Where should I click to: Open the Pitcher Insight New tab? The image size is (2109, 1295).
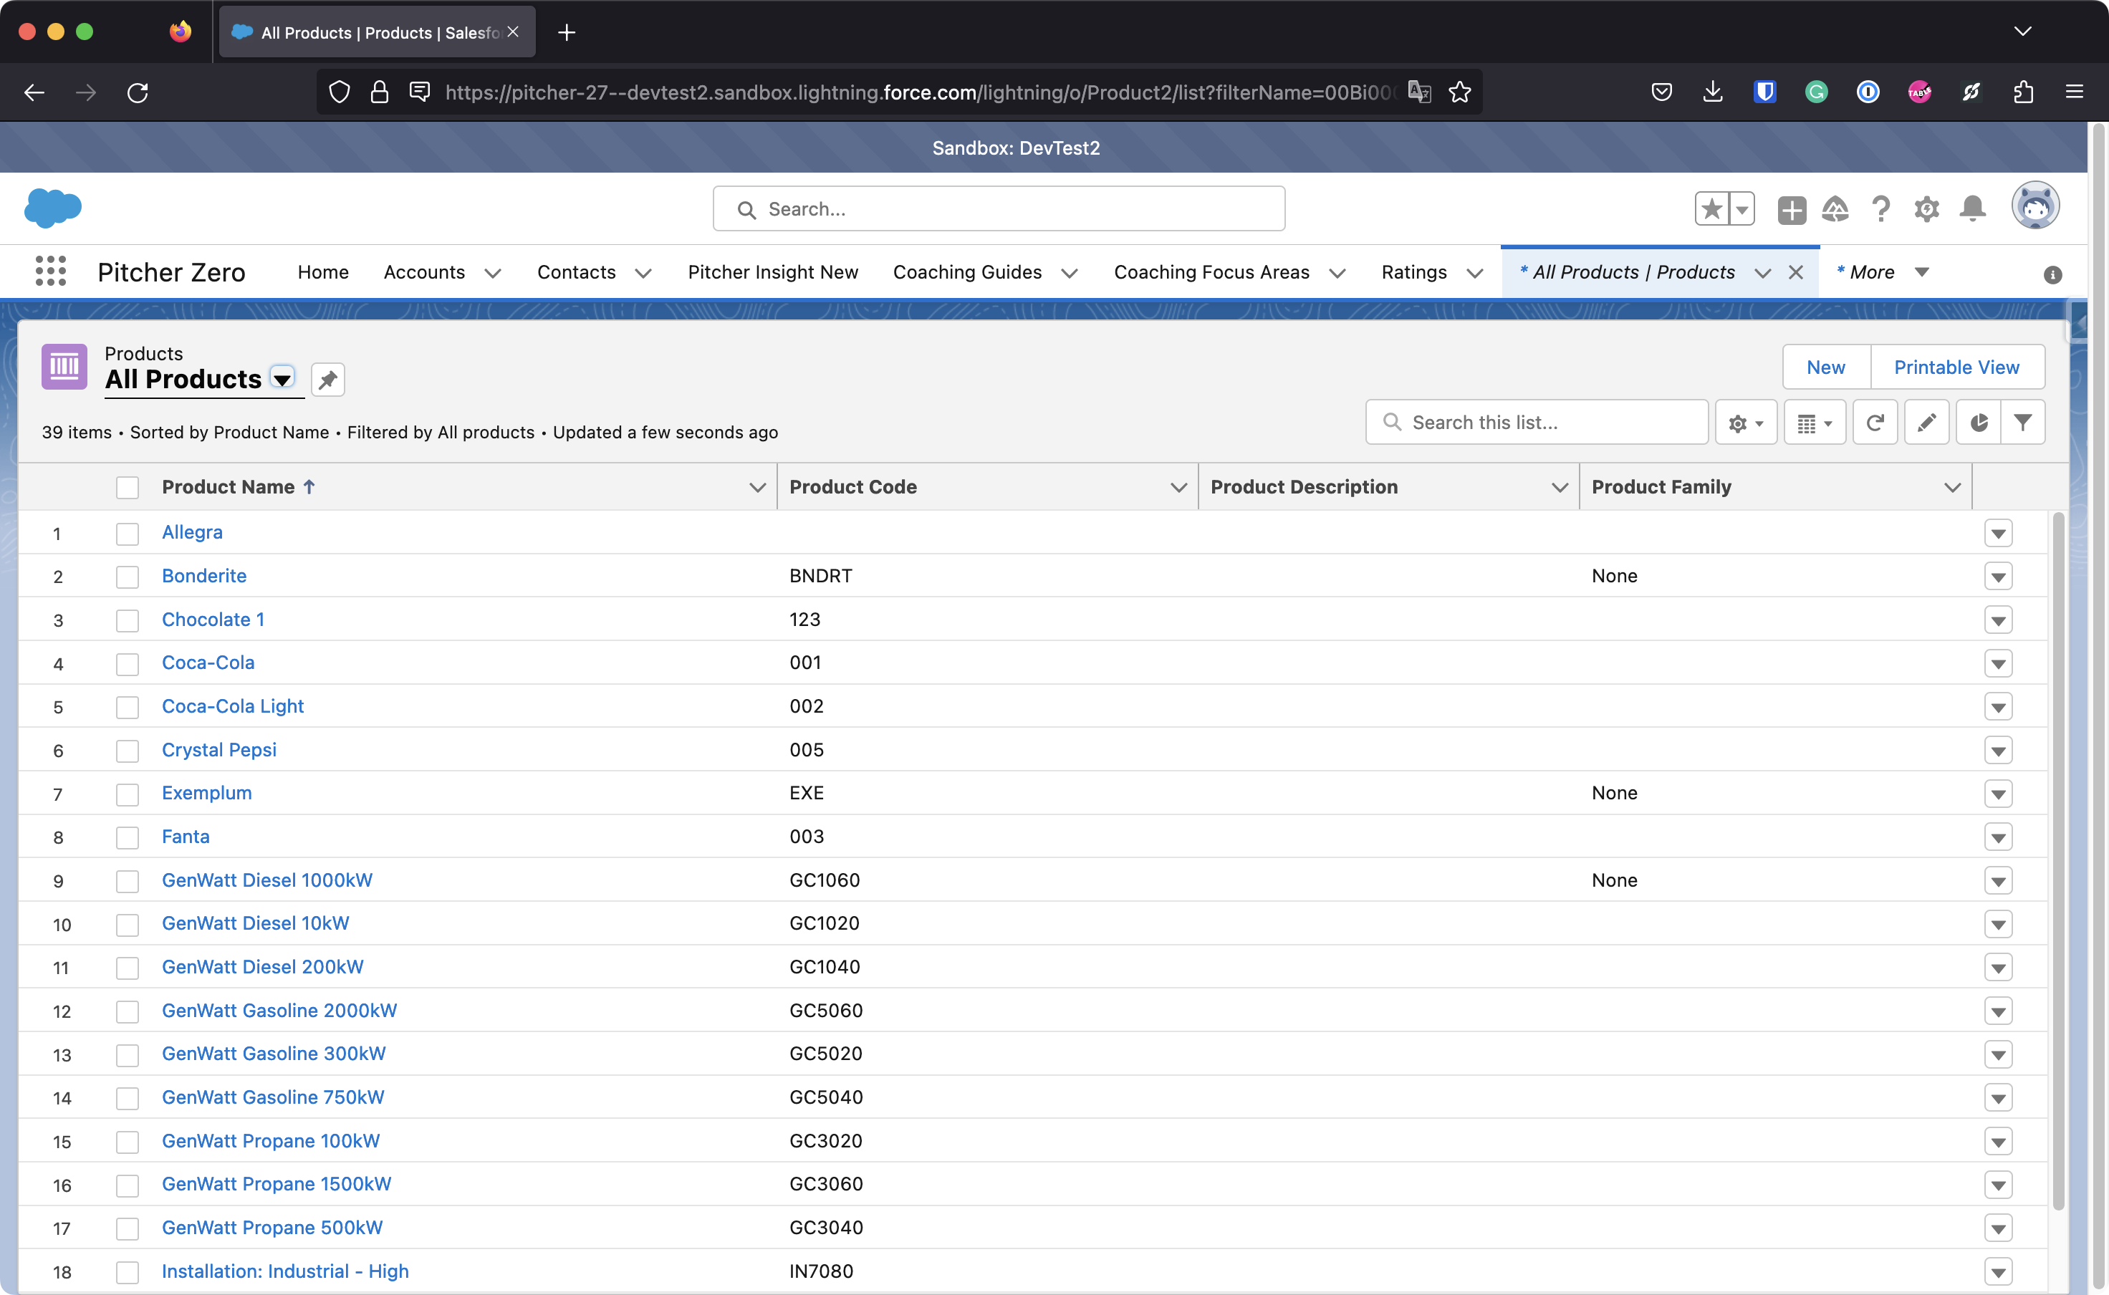pyautogui.click(x=772, y=272)
